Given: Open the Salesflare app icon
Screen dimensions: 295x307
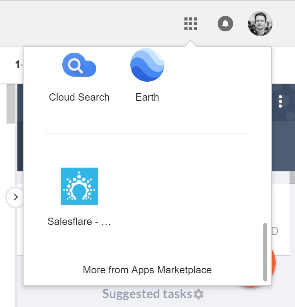Looking at the screenshot, I should click(79, 186).
